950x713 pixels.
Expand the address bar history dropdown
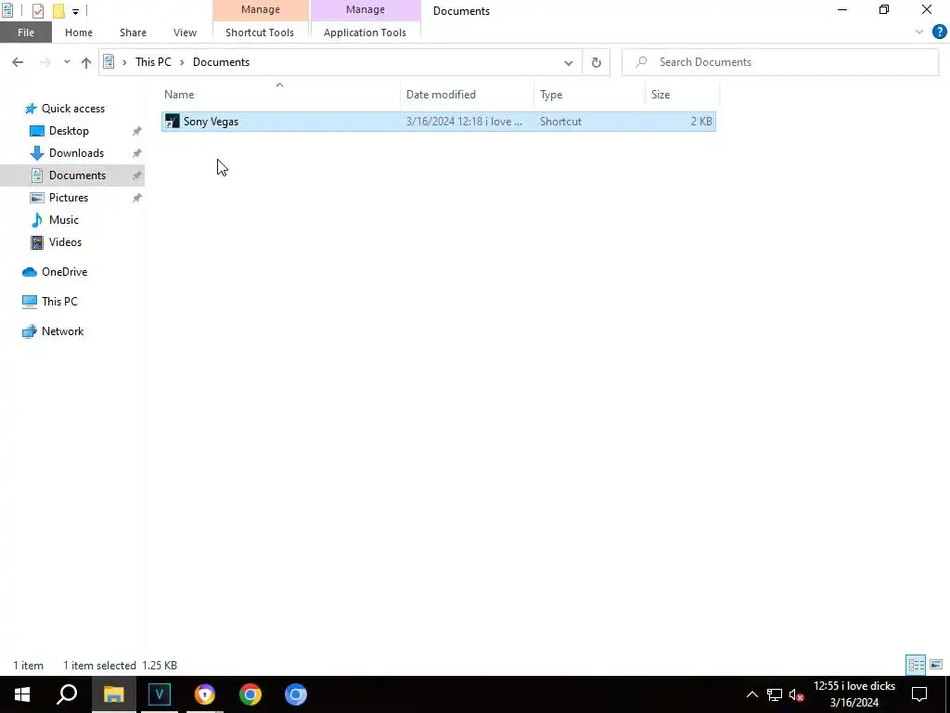point(569,62)
